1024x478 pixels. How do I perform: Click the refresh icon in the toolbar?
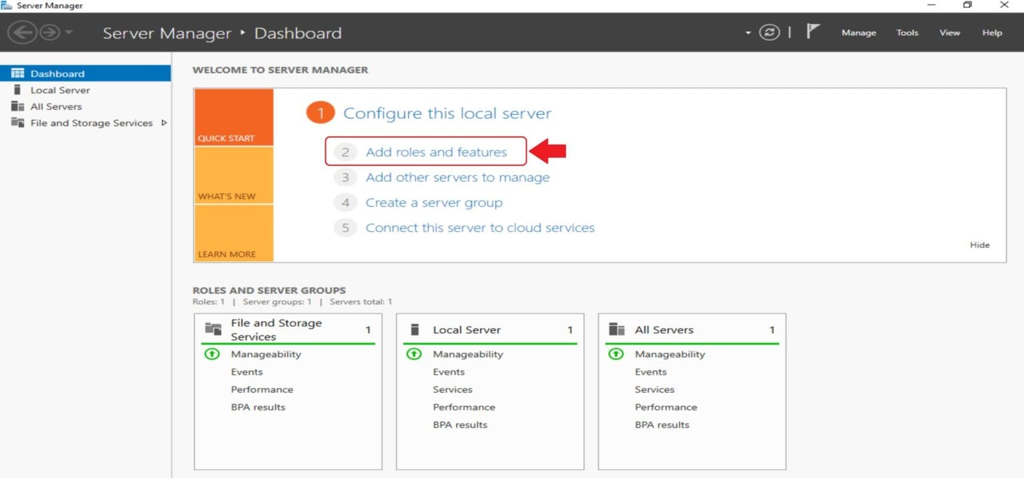pyautogui.click(x=770, y=31)
